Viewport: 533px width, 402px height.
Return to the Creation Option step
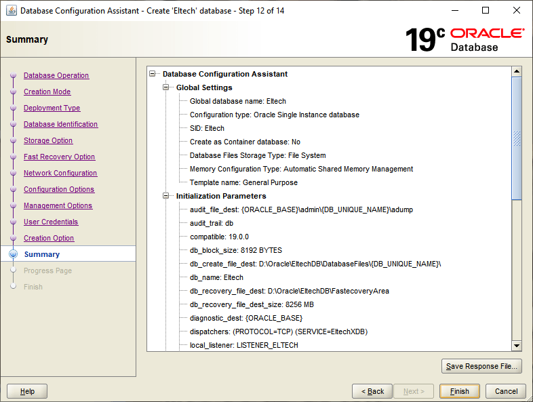point(49,239)
